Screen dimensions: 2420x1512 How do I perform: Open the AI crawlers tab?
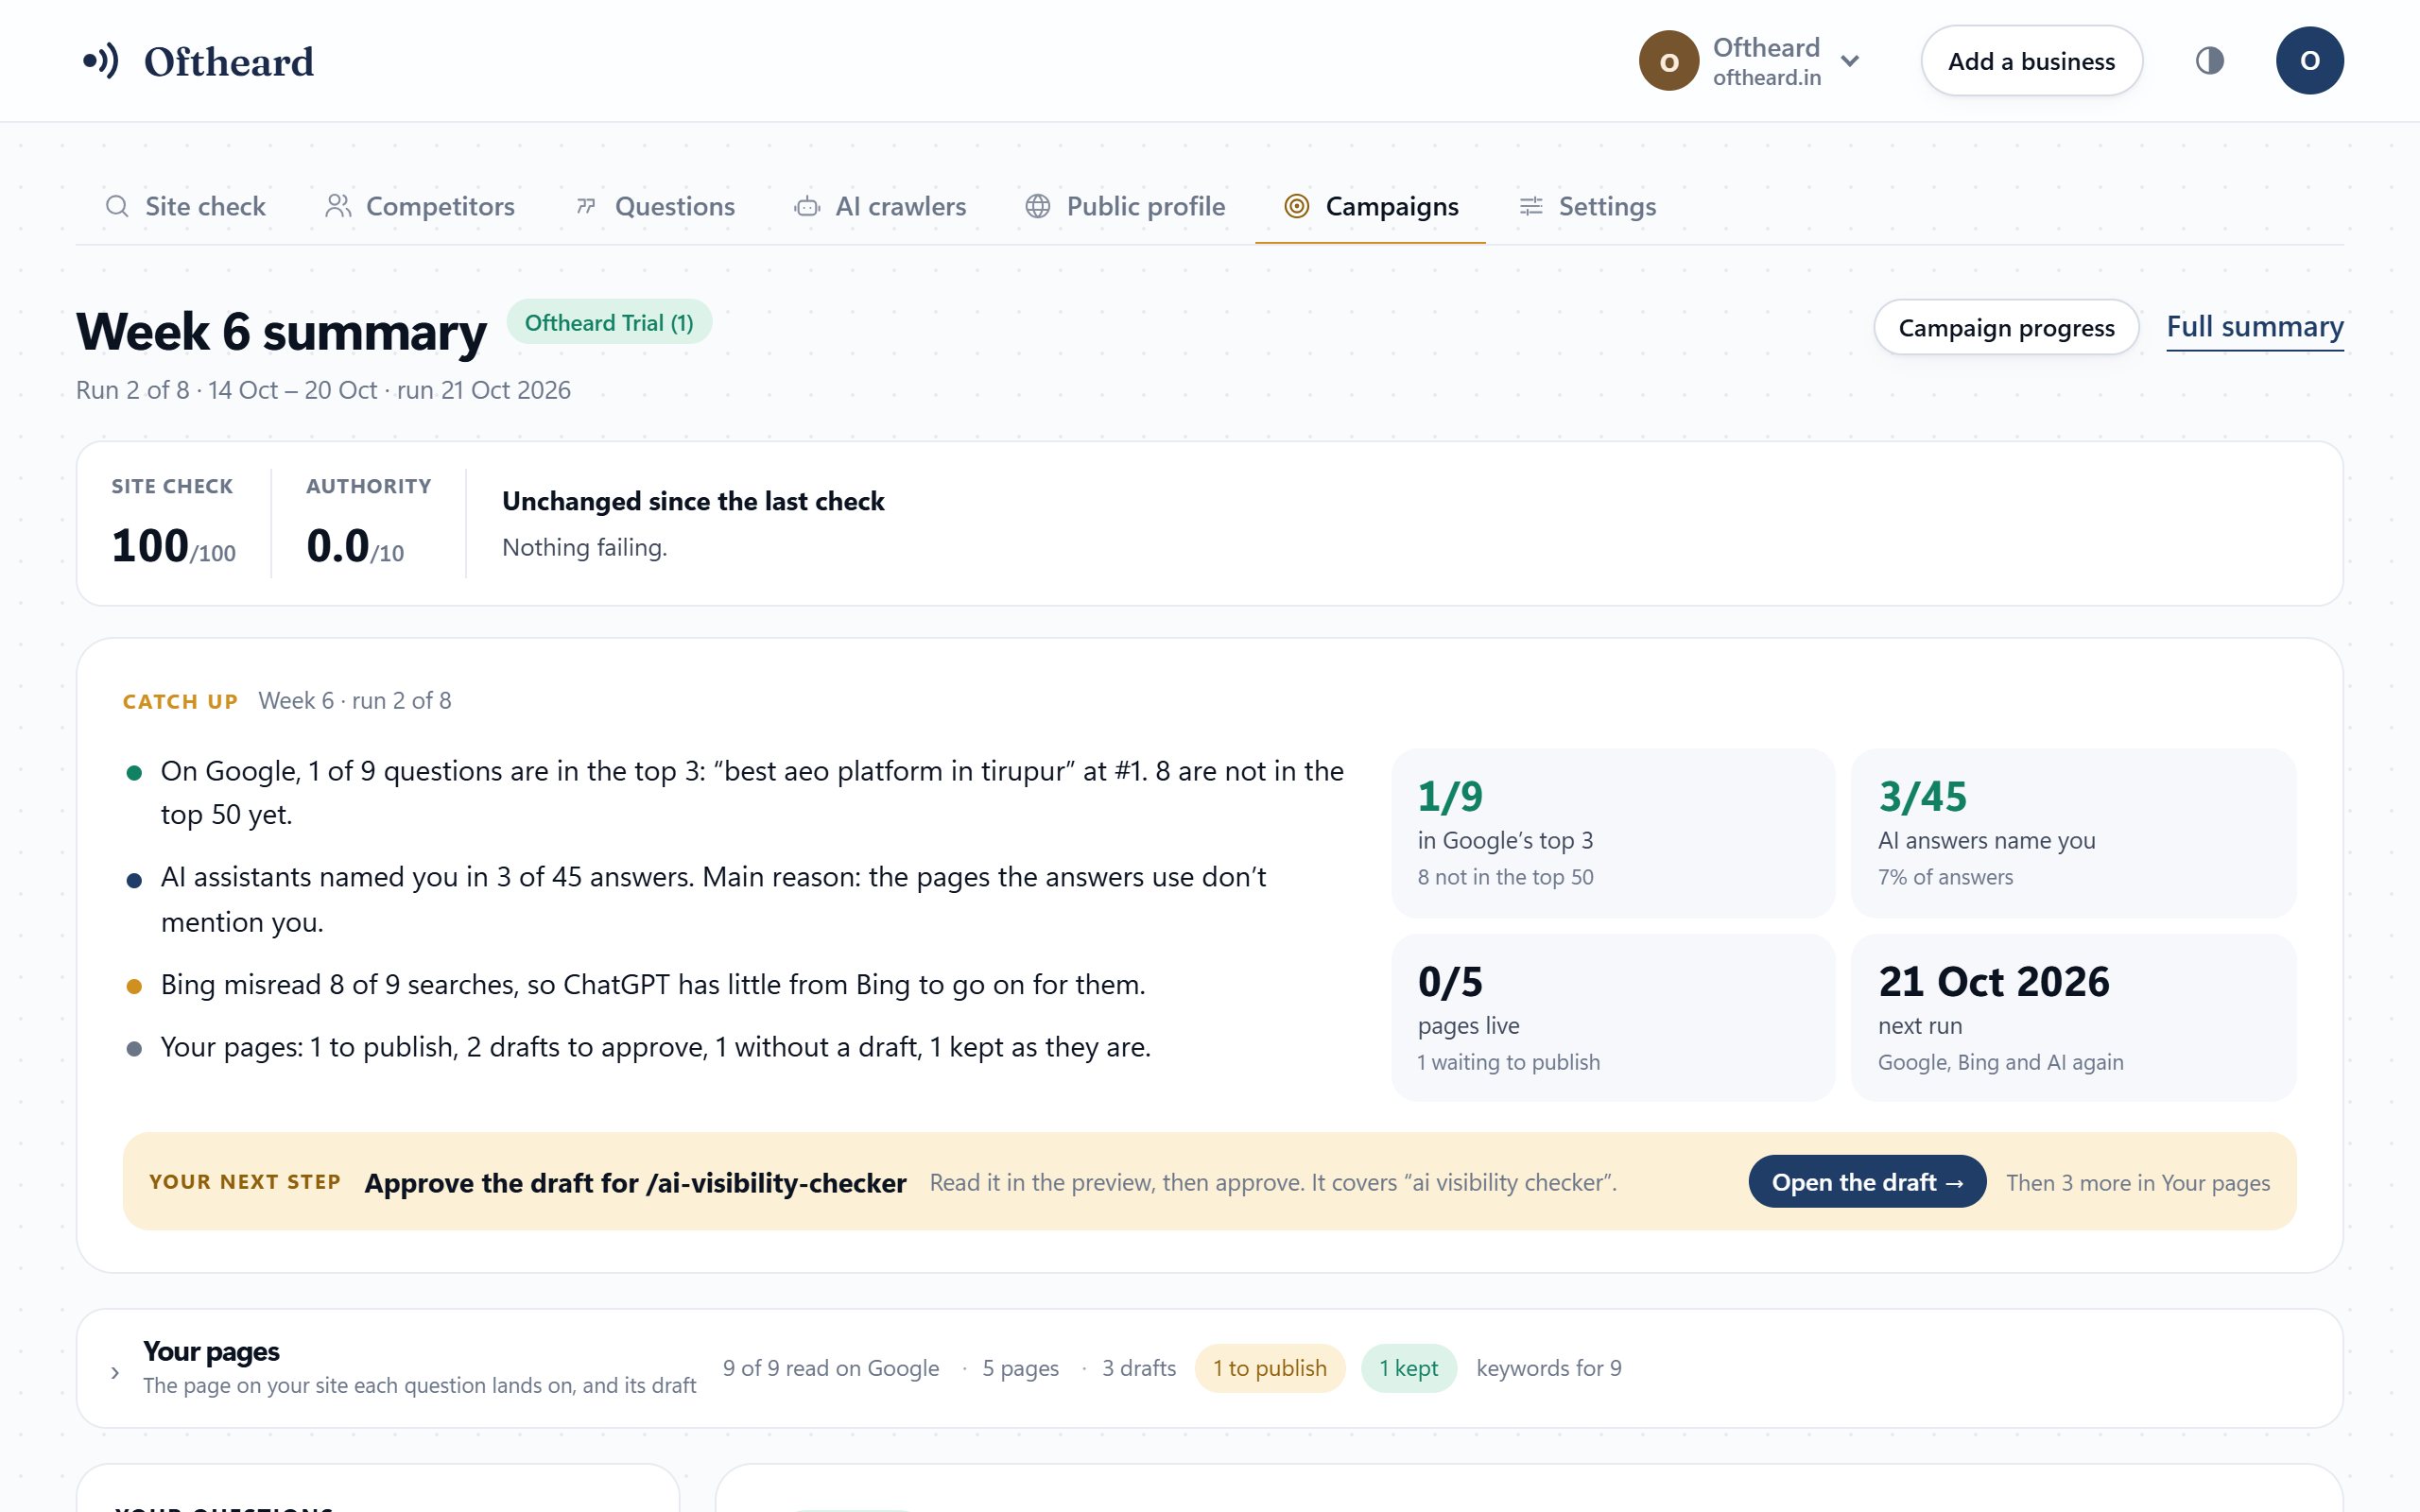(880, 206)
